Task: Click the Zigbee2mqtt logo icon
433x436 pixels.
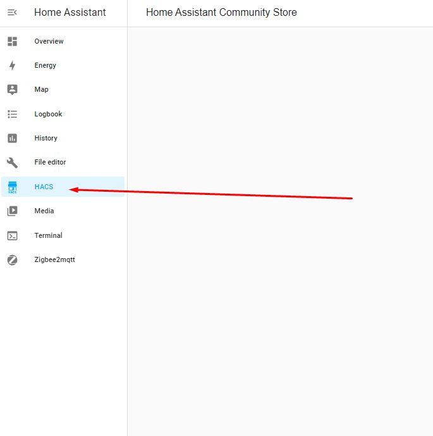Action: click(x=12, y=259)
